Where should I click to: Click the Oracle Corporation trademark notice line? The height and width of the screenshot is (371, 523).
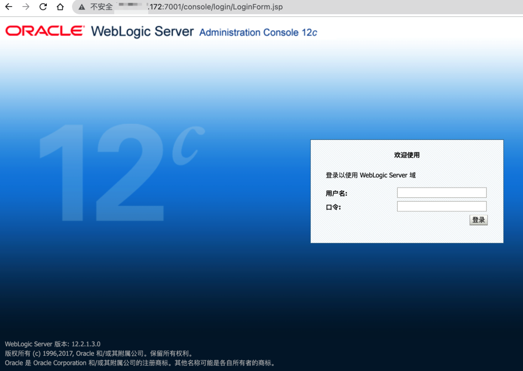pyautogui.click(x=140, y=363)
